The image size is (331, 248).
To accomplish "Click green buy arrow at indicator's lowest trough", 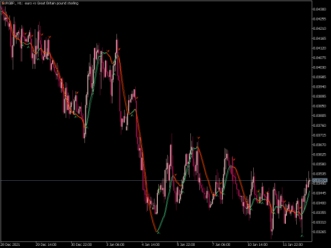I will pos(159,233).
